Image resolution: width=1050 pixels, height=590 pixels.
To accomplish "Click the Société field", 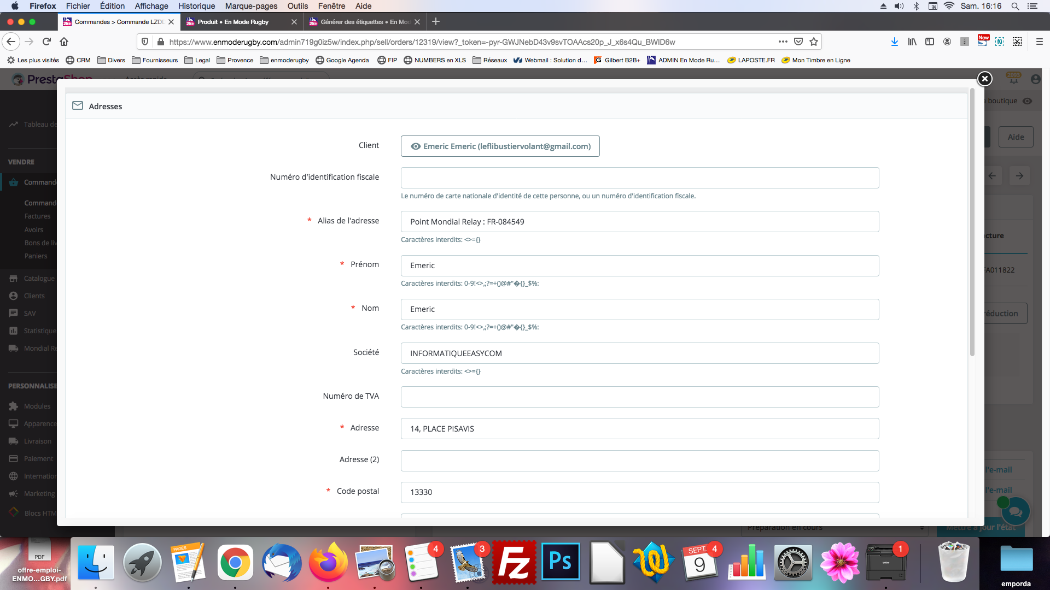I will 640,353.
